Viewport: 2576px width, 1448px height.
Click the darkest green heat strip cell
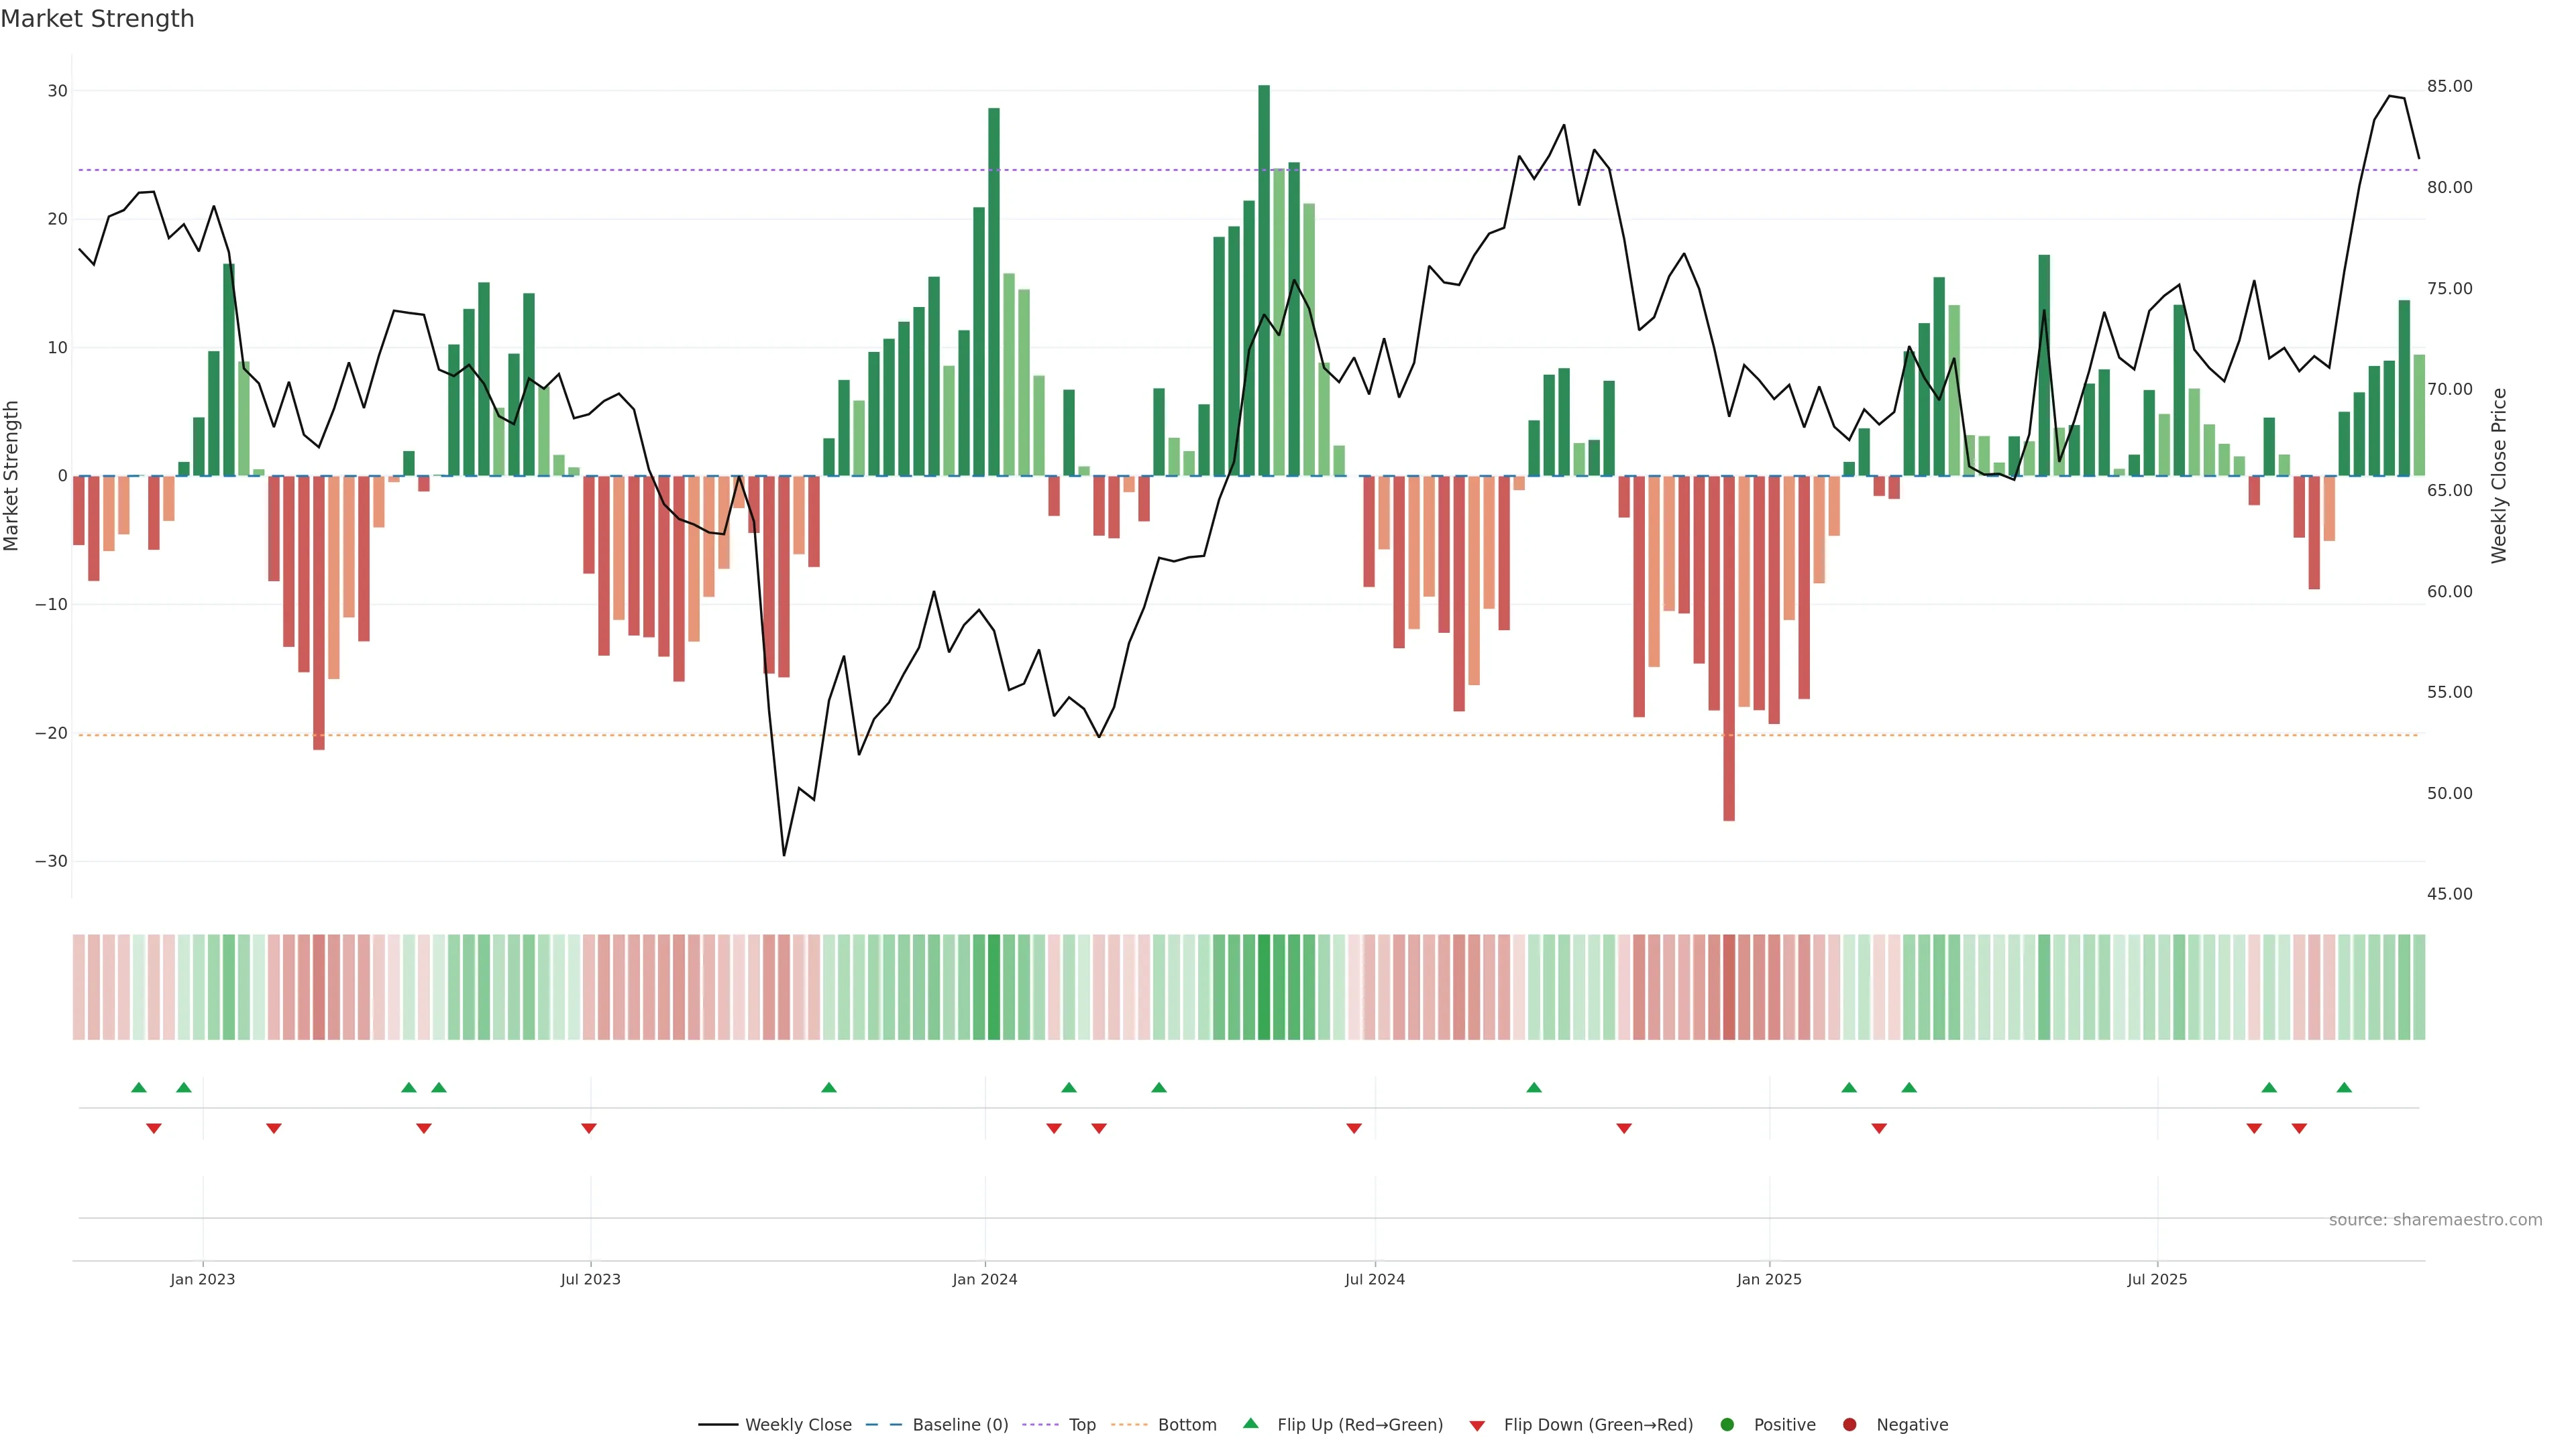(x=1264, y=987)
